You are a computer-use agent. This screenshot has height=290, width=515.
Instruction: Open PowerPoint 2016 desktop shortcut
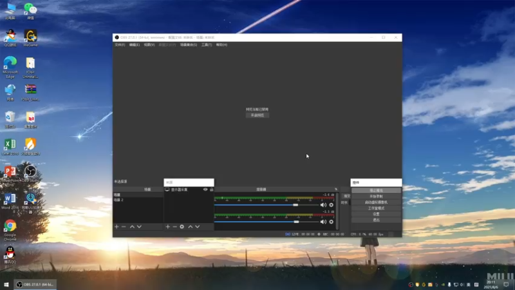pos(10,176)
